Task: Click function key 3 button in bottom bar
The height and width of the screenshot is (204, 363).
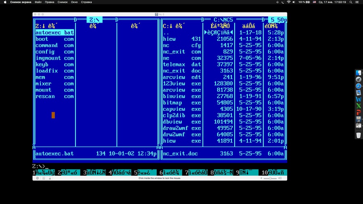Action: pyautogui.click(x=94, y=172)
